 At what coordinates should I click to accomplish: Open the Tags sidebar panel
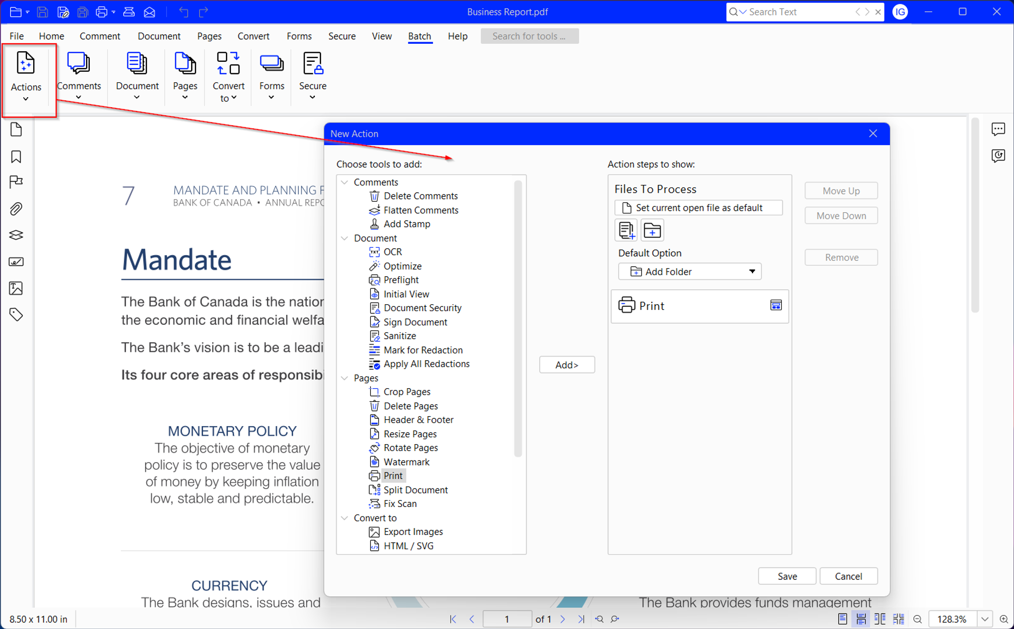pos(16,315)
